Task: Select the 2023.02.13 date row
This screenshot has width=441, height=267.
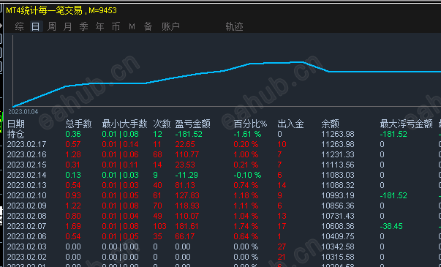Action: tap(27, 185)
